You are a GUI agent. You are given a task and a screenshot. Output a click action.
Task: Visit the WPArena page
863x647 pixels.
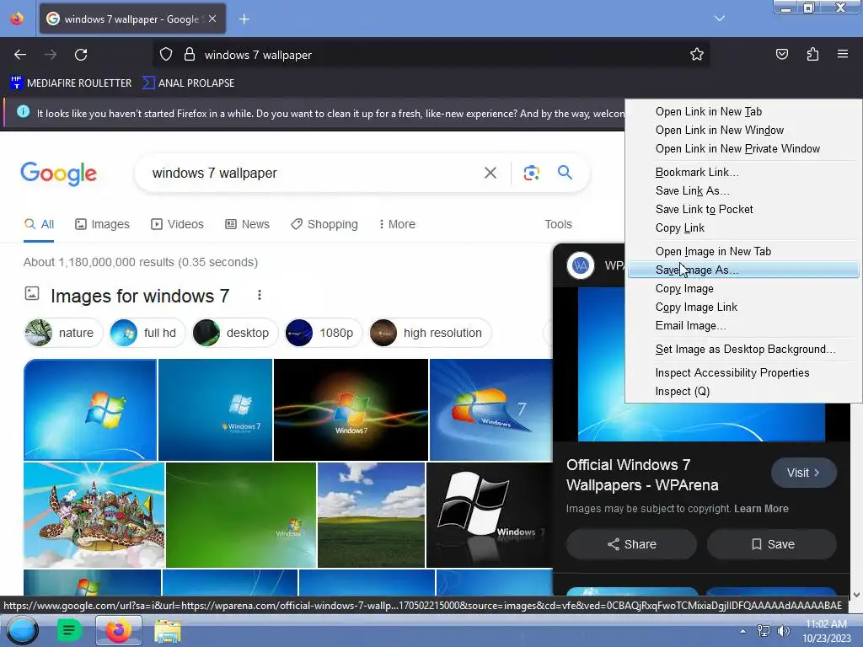803,473
